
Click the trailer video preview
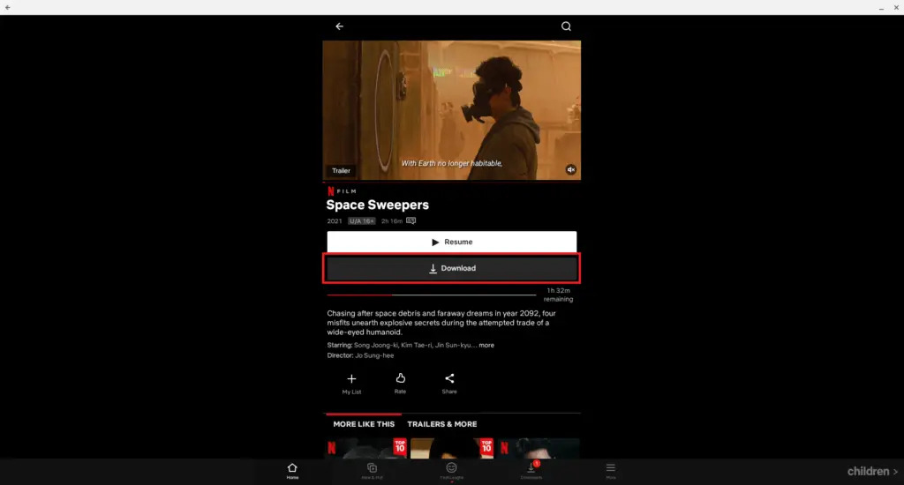(451, 106)
